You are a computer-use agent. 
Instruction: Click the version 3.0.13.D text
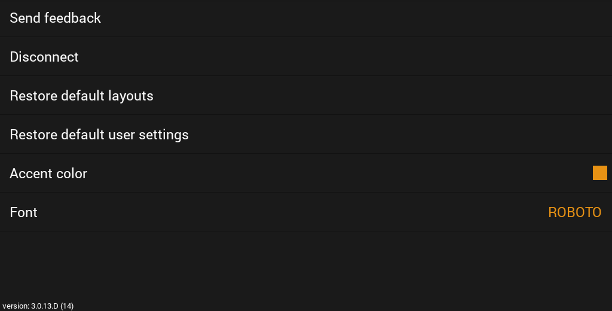click(x=38, y=306)
